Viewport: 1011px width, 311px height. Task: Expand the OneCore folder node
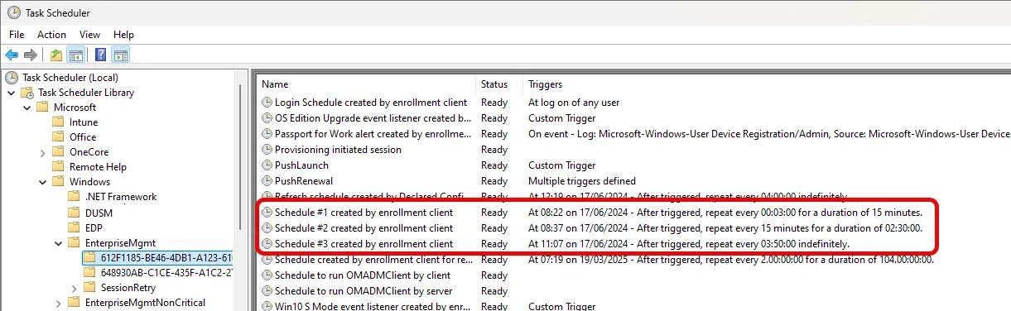point(42,152)
